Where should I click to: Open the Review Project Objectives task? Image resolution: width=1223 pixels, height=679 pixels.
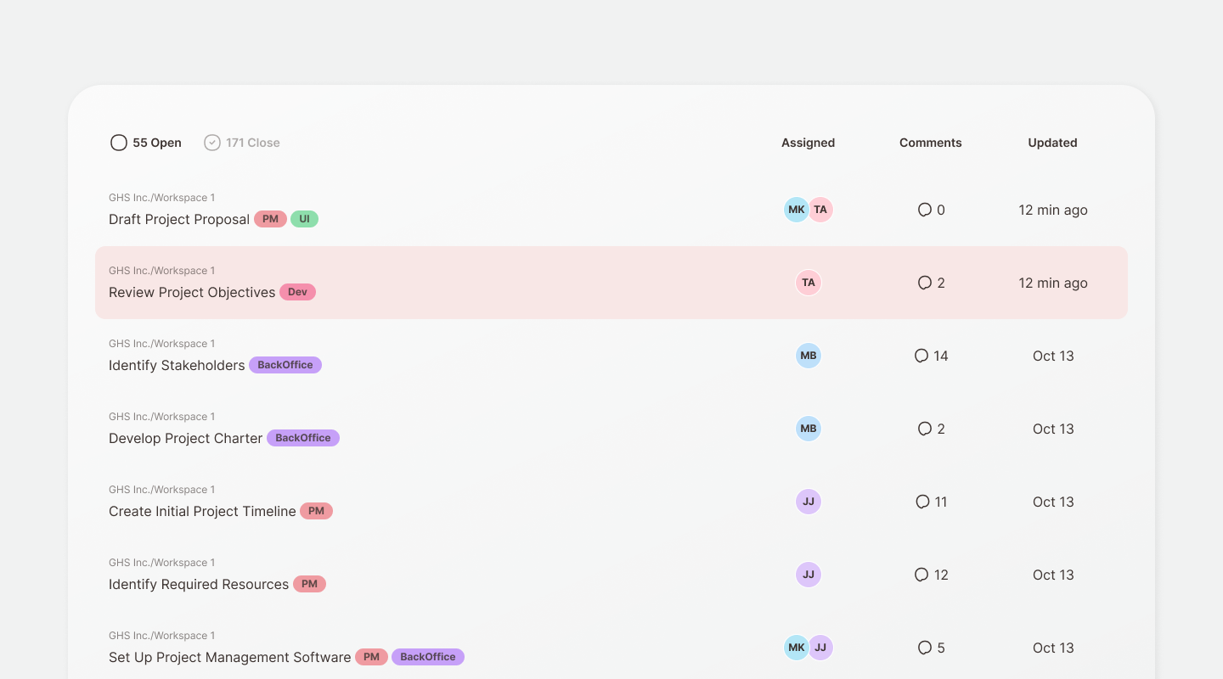click(x=192, y=292)
